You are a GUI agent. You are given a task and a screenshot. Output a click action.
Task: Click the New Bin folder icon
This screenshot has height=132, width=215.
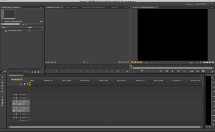35,72
